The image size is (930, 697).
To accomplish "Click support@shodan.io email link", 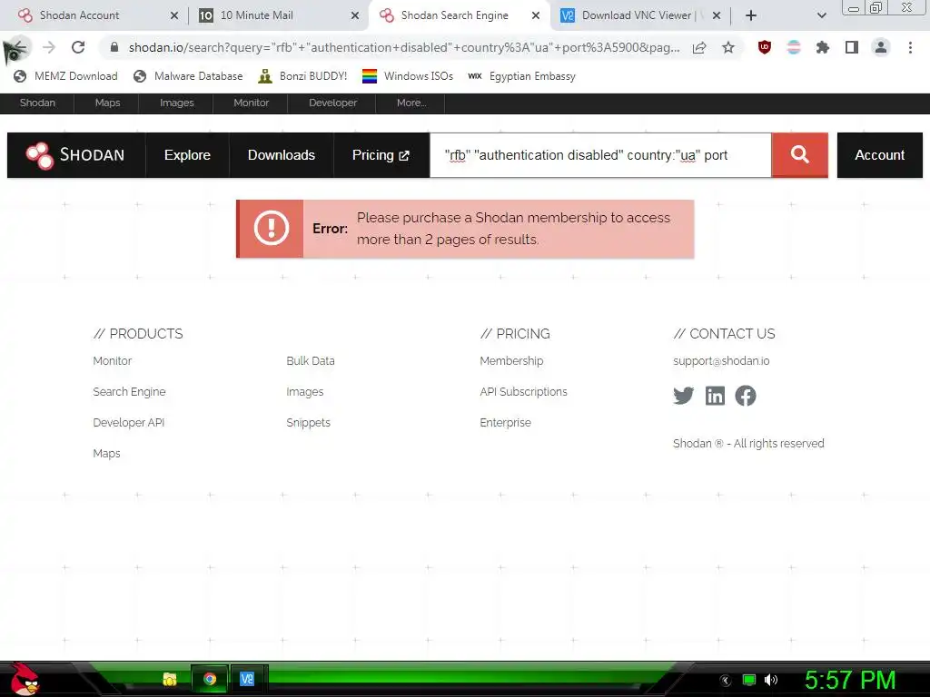I will point(721,361).
